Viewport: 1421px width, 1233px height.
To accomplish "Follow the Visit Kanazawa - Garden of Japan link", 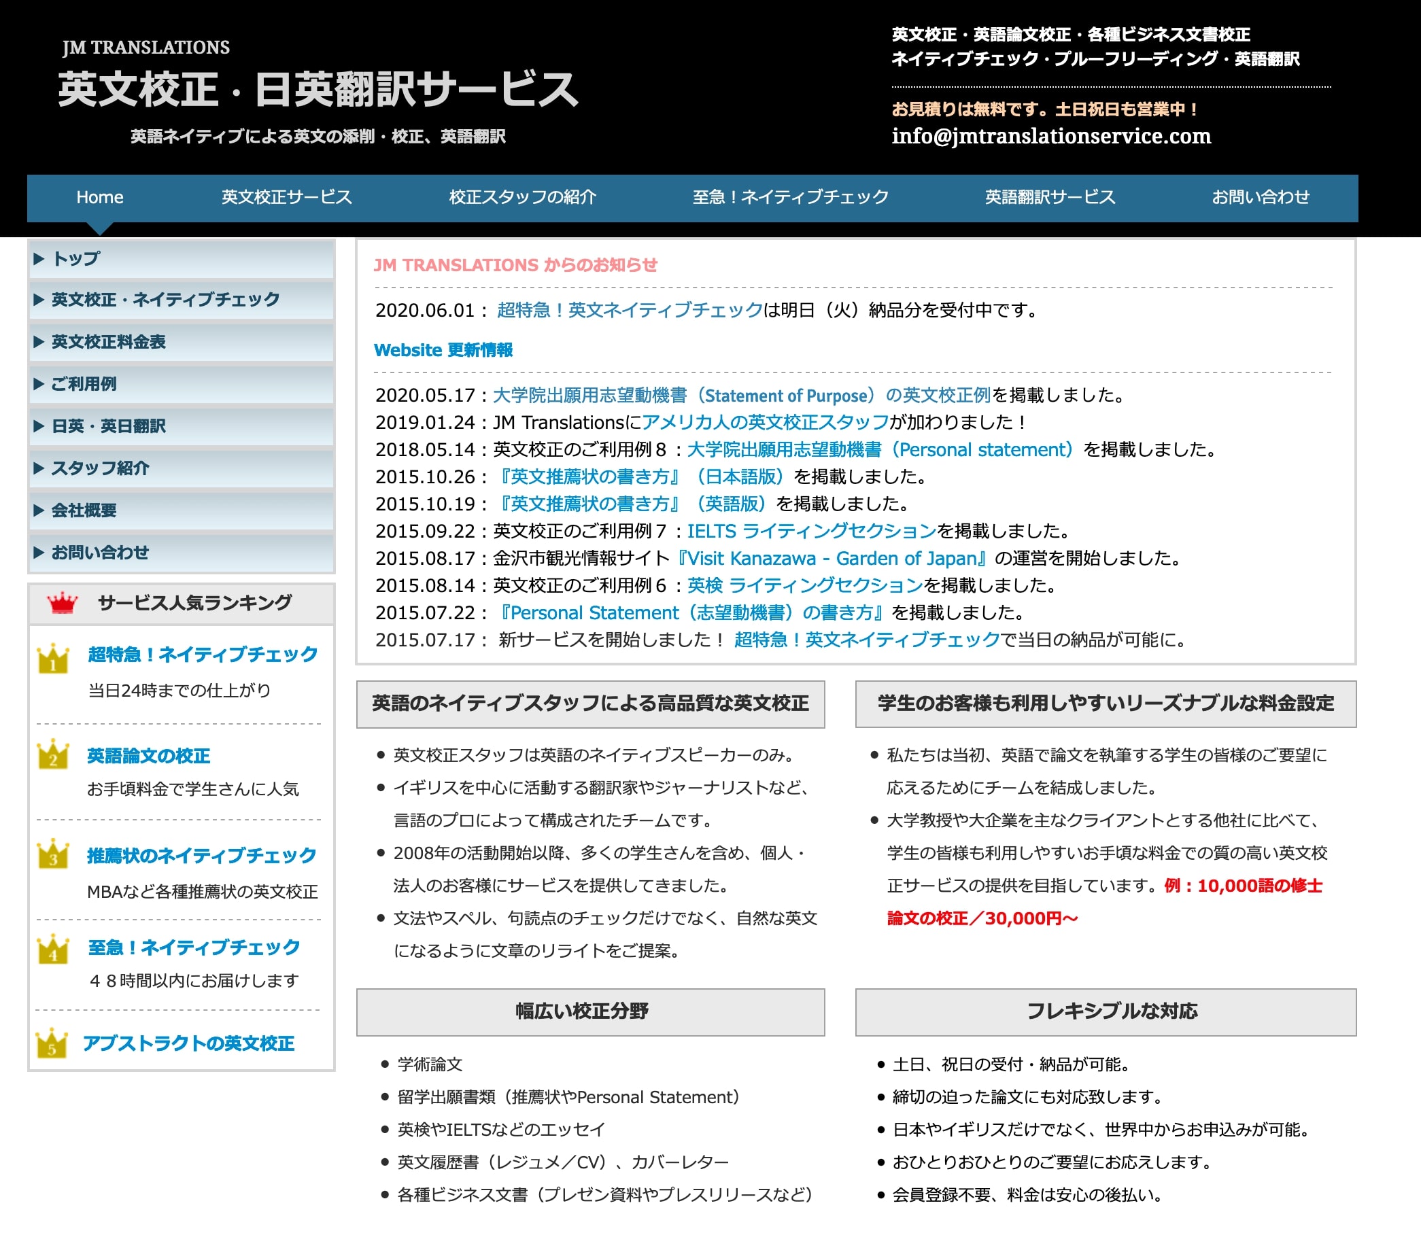I will 834,559.
